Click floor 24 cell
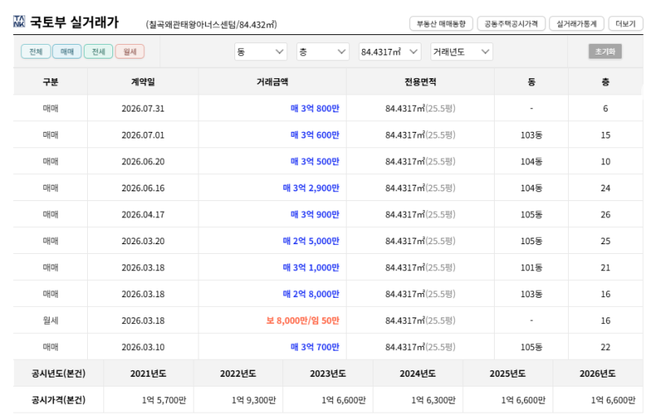 point(605,188)
